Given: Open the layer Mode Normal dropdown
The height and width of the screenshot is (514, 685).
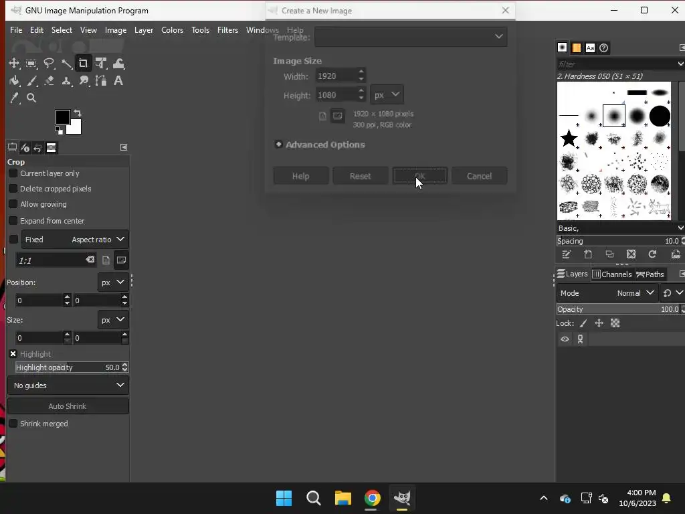Looking at the screenshot, I should tap(606, 293).
